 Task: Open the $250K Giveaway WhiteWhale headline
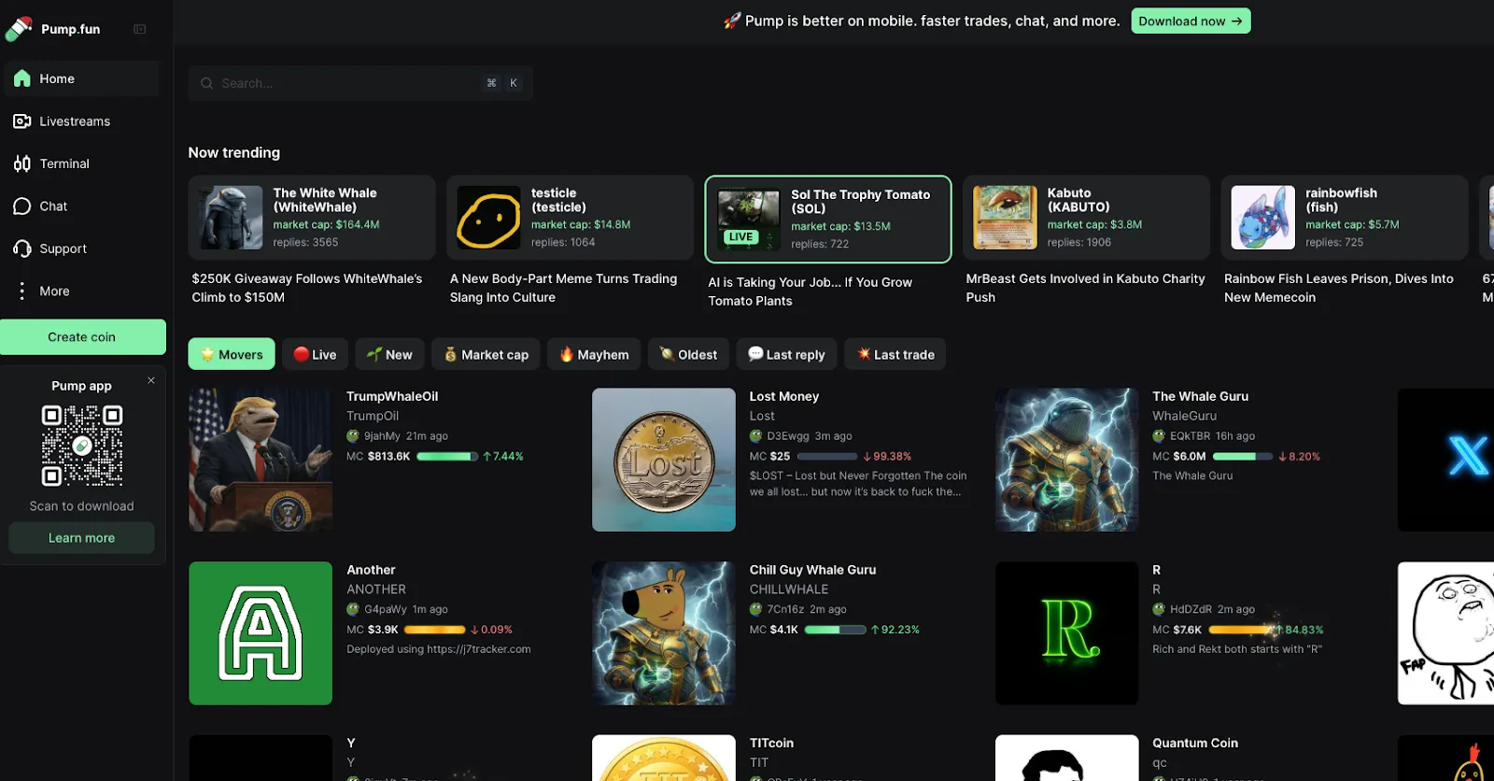[307, 288]
